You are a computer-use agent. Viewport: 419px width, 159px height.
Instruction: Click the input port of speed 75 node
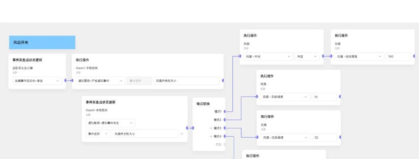257,97
